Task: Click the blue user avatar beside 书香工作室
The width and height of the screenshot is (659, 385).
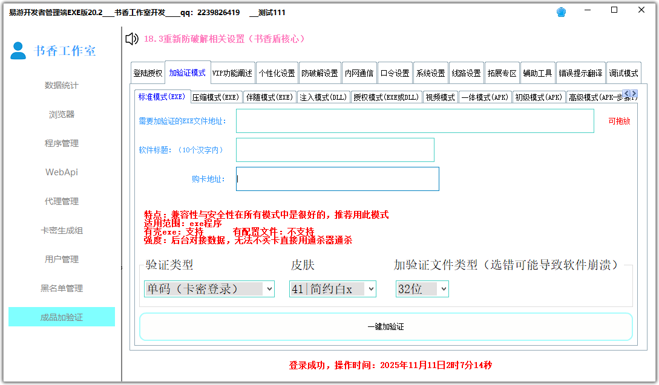Action: pos(18,51)
